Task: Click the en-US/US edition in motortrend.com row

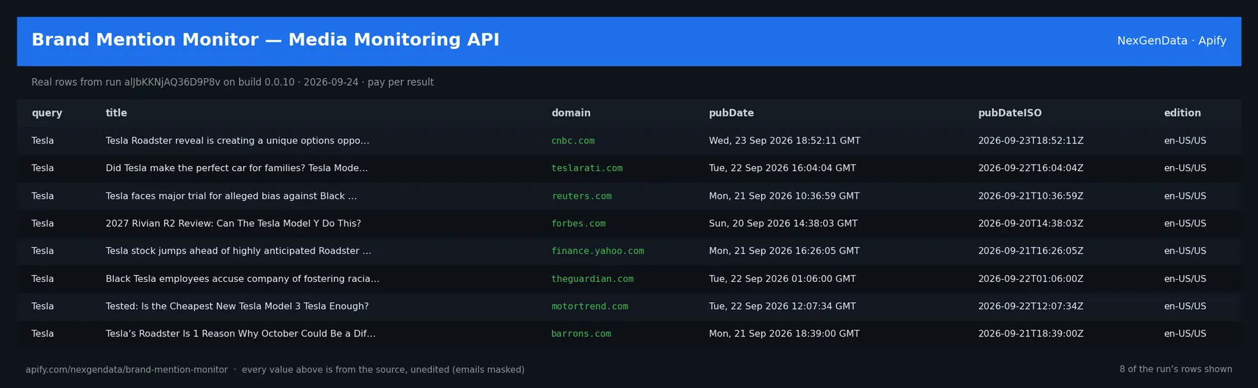Action: 1185,306
